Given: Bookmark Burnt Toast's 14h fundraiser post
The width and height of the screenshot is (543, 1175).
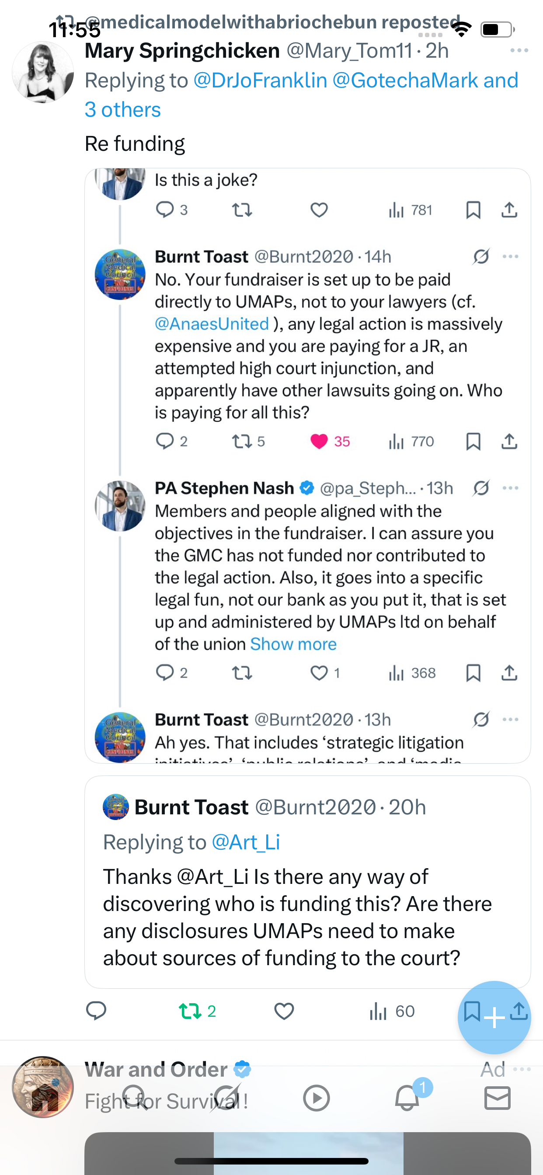Looking at the screenshot, I should pos(473,441).
